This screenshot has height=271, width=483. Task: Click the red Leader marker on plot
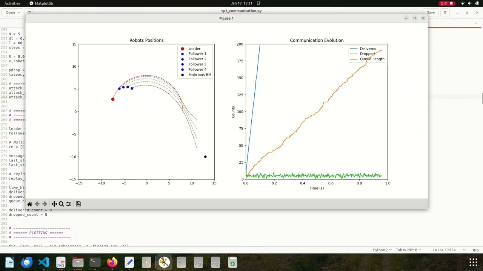click(112, 99)
